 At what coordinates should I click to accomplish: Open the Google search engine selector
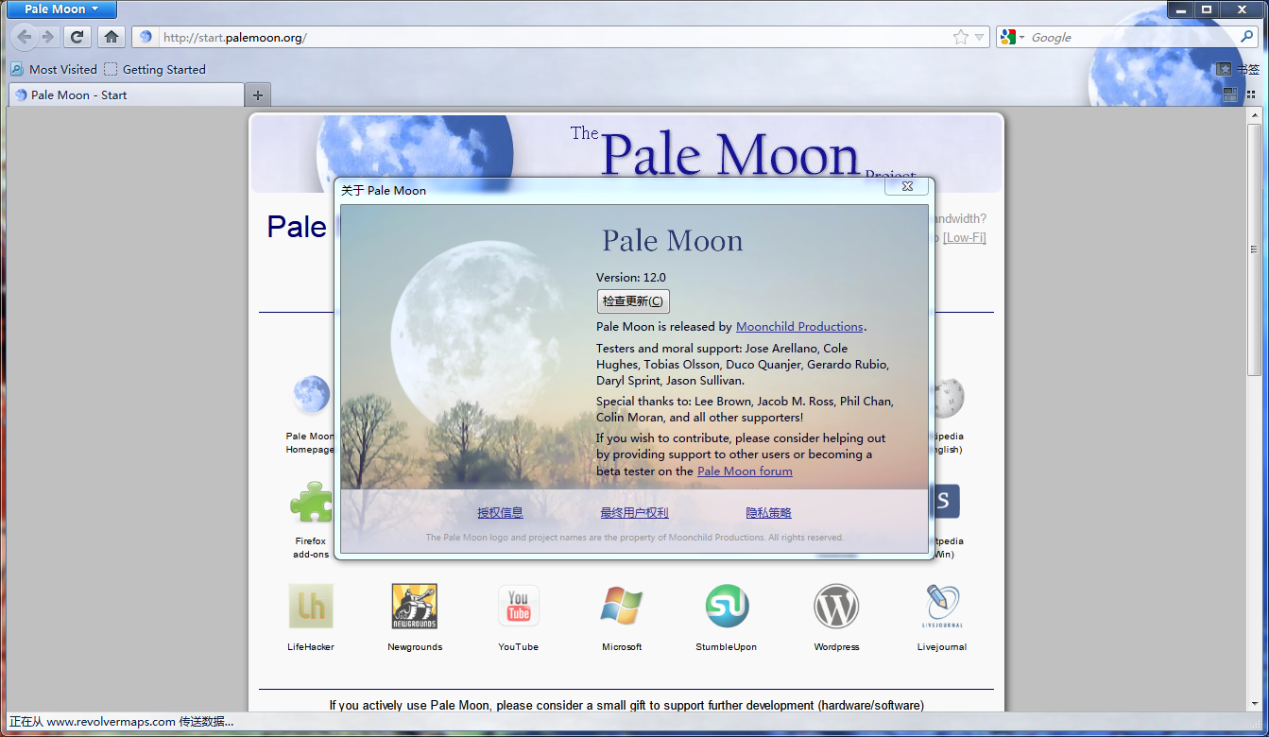[1013, 37]
